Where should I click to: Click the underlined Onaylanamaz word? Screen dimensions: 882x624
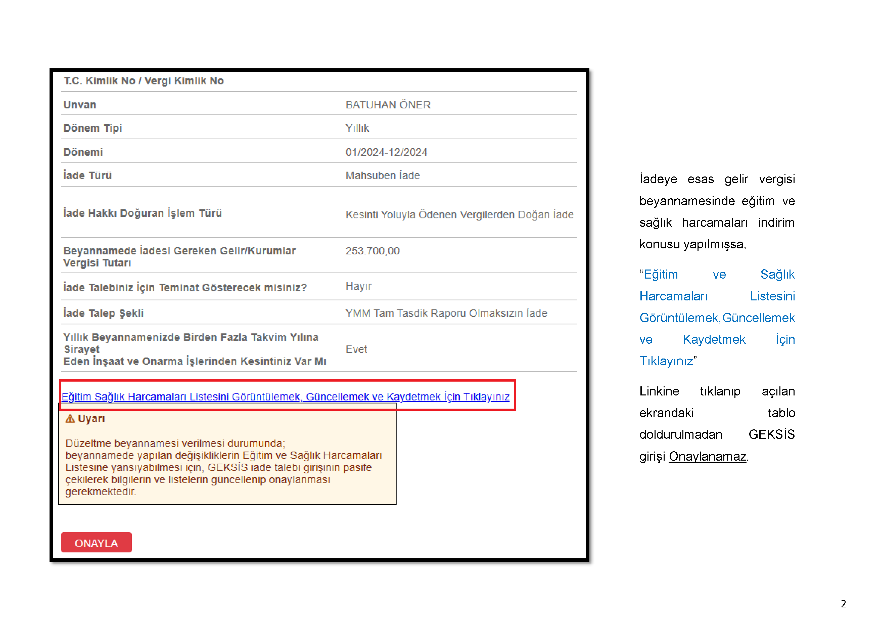click(707, 456)
